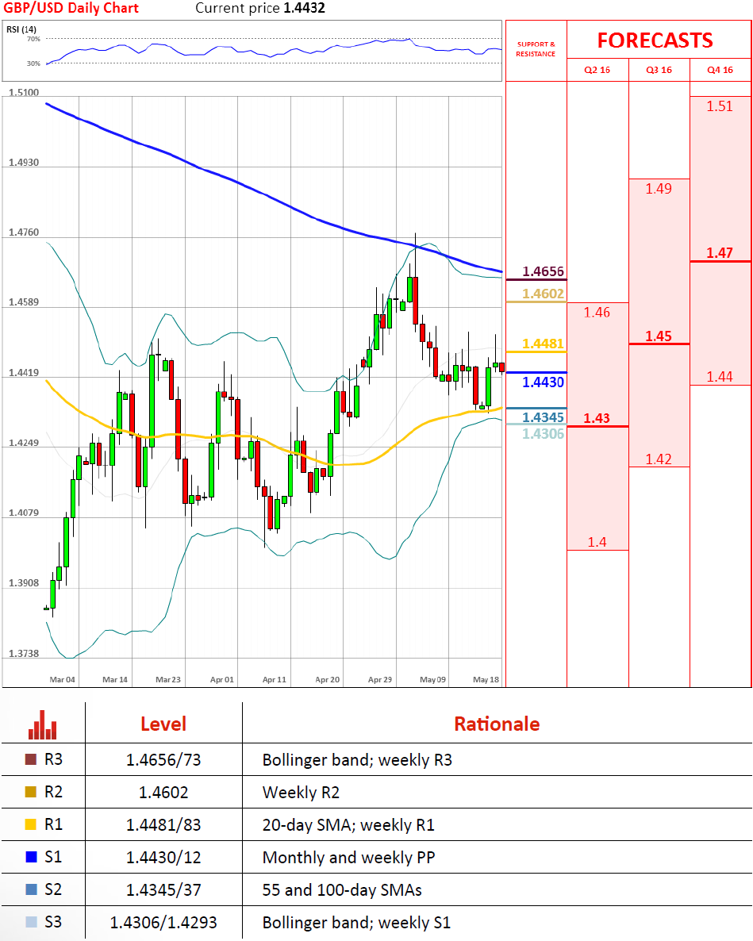753x941 pixels.
Task: Click the S2 row label
Action: click(x=53, y=889)
